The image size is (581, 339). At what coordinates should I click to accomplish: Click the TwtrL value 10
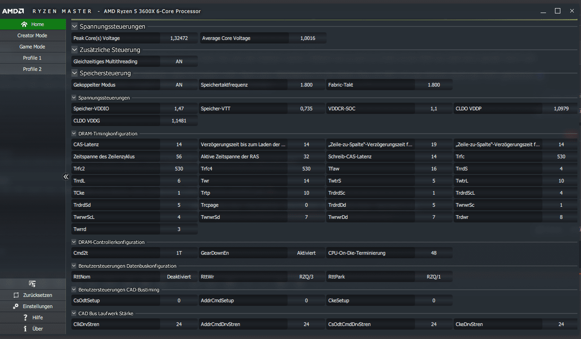click(x=561, y=181)
